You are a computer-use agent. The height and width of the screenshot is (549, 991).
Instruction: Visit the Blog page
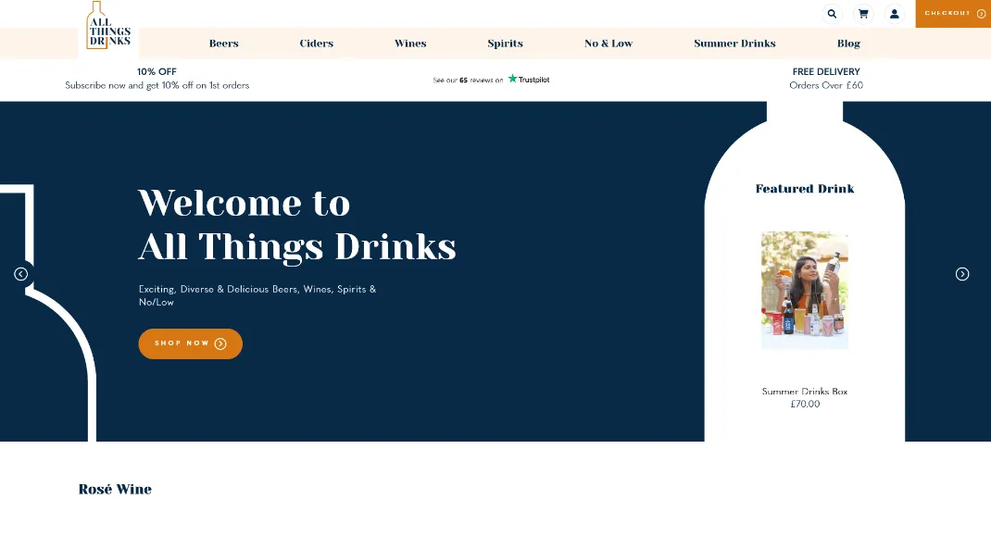[848, 44]
